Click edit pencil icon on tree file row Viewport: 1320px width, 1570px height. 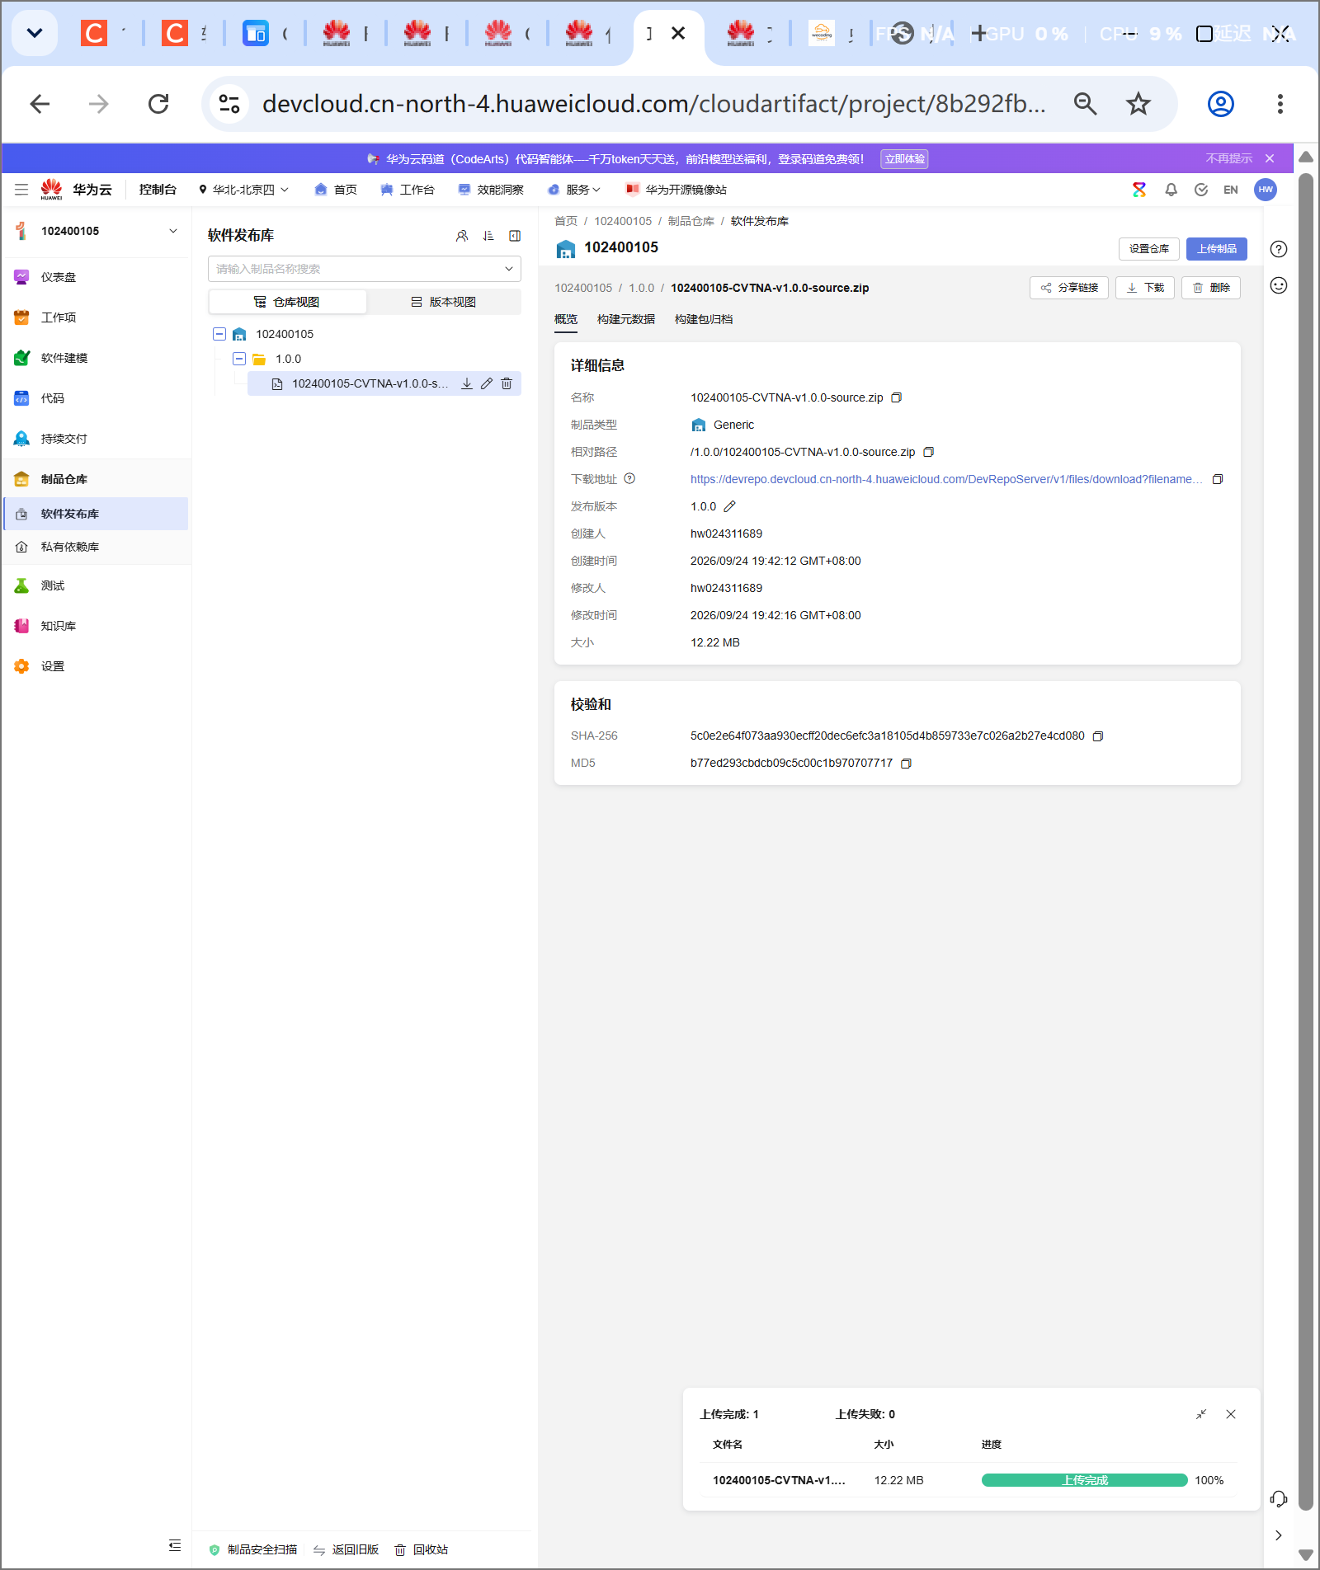487,383
